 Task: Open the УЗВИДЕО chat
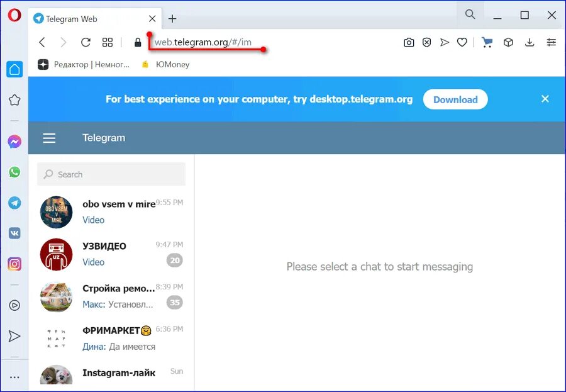pos(111,254)
